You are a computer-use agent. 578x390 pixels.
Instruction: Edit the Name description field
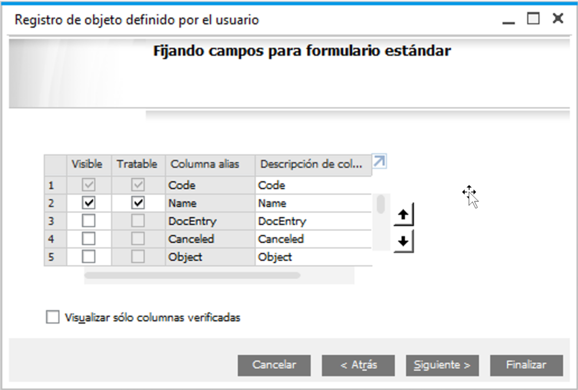(313, 203)
